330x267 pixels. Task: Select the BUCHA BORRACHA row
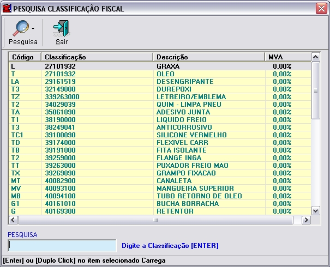pyautogui.click(x=160, y=203)
